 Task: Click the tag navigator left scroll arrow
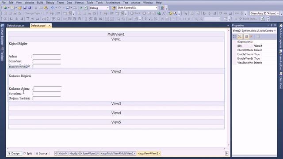click(x=56, y=153)
